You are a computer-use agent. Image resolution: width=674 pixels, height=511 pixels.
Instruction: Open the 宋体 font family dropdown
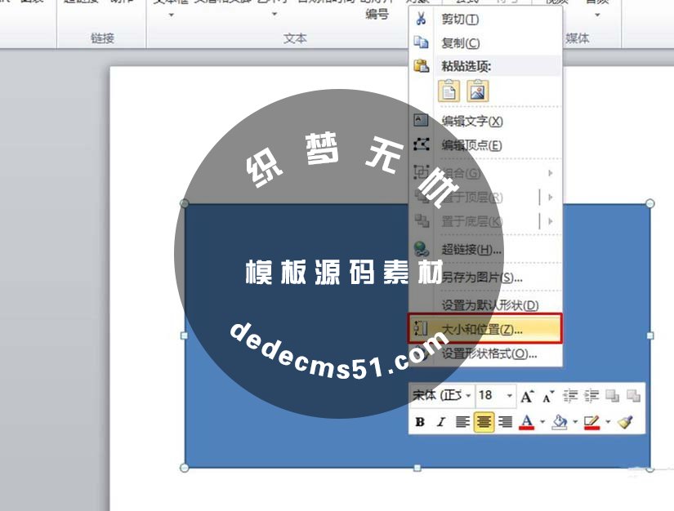[x=468, y=395]
